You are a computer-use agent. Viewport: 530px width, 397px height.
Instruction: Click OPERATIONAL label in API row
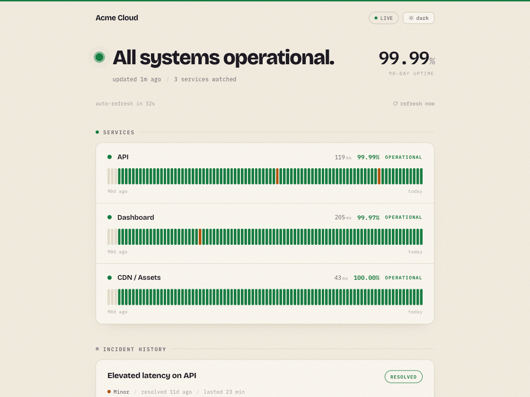point(404,157)
